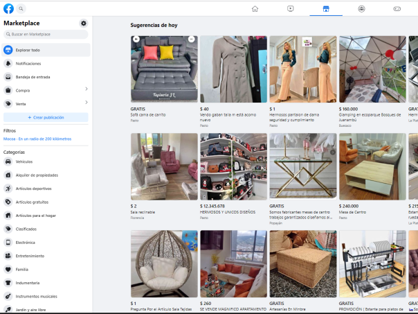Open Marketplace settings gear icon
Screen dimensions: 418x314
[84, 23]
